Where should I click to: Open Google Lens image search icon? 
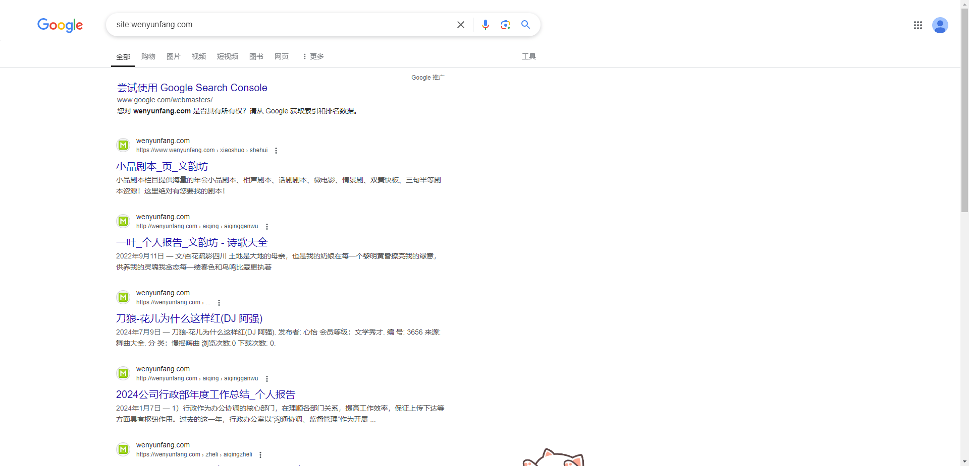pos(505,25)
